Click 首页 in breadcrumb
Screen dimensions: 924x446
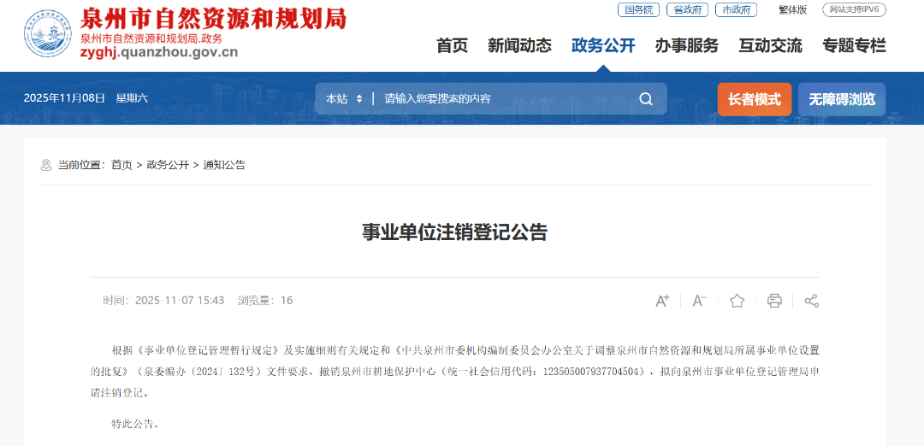pyautogui.click(x=122, y=166)
